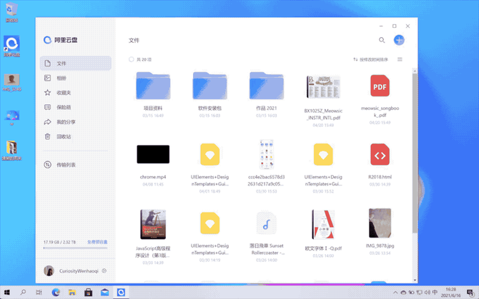Open 回收站 in the sidebar
479x299 pixels.
click(x=64, y=136)
